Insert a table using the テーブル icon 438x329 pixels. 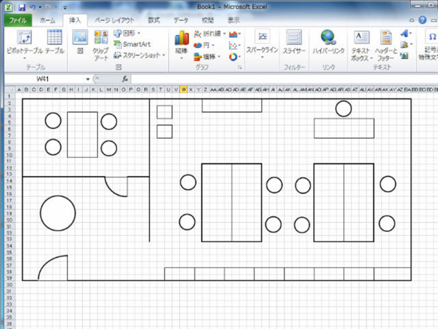[x=54, y=38]
